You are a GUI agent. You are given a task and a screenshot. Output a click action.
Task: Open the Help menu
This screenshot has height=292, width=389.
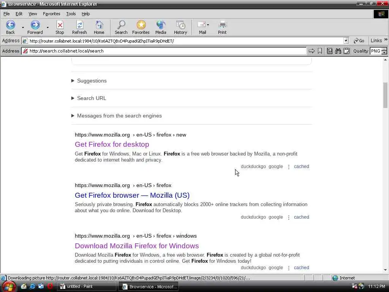(85, 14)
